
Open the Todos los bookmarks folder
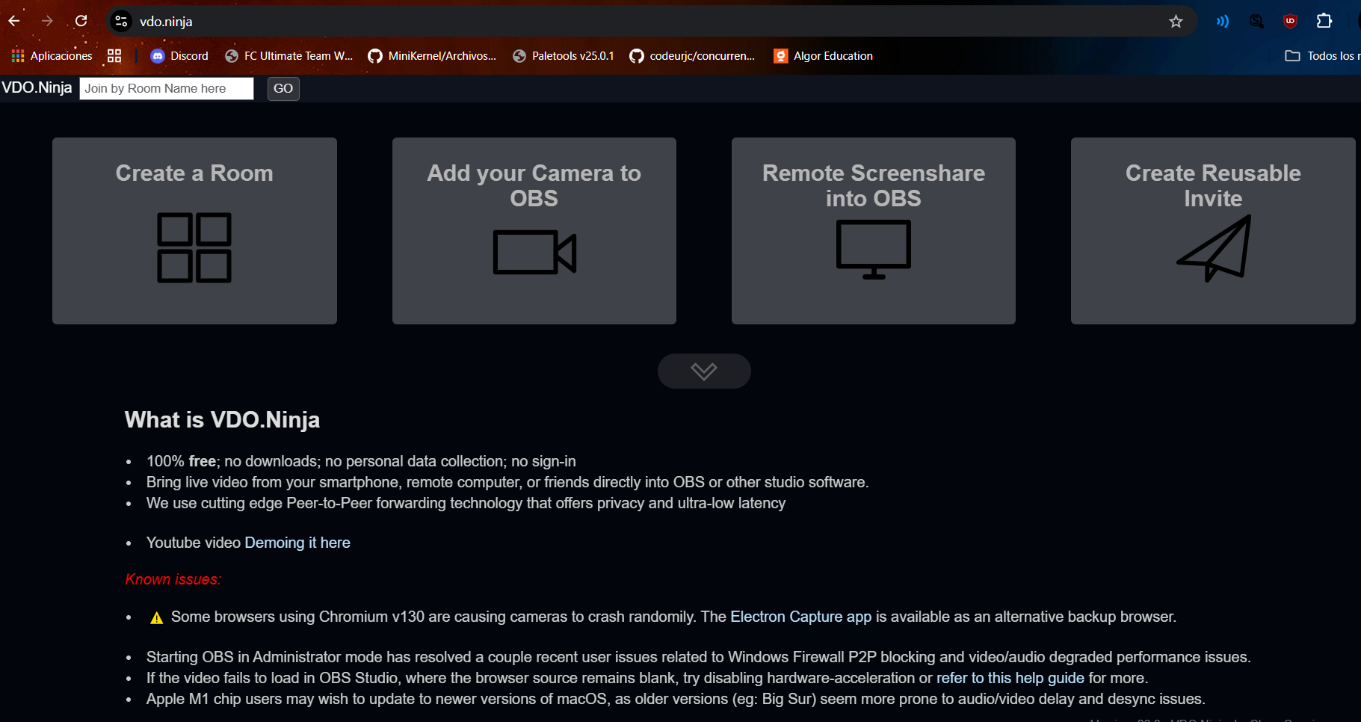[x=1321, y=56]
